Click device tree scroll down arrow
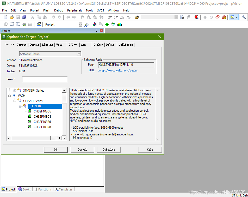The image size is (248, 197). [x=64, y=138]
